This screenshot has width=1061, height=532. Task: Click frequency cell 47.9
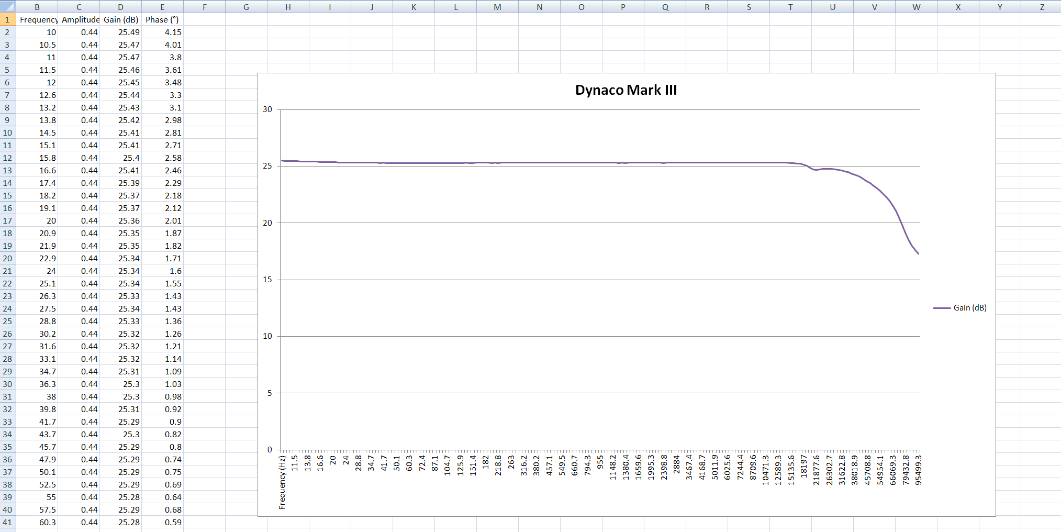coord(37,459)
